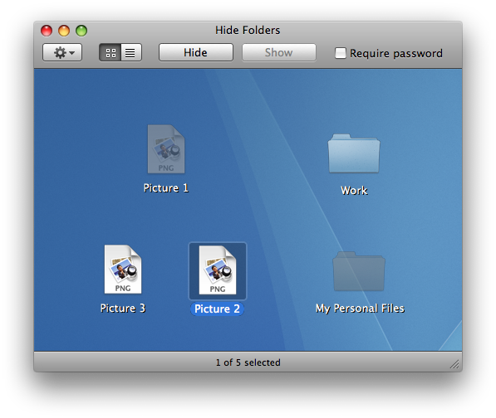Click the Hide button
The height and width of the screenshot is (418, 496).
pyautogui.click(x=196, y=52)
